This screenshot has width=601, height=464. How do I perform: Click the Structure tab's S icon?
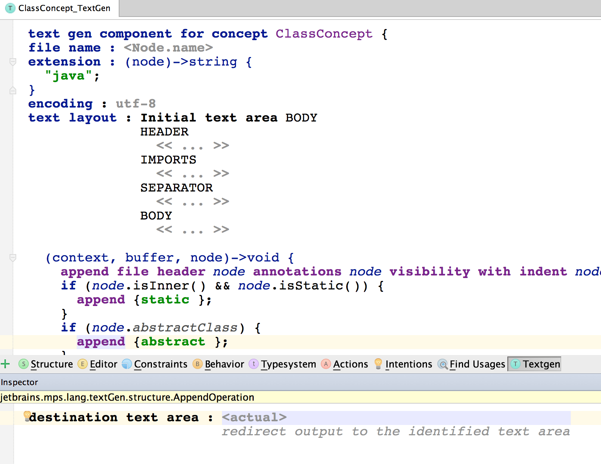click(x=23, y=364)
